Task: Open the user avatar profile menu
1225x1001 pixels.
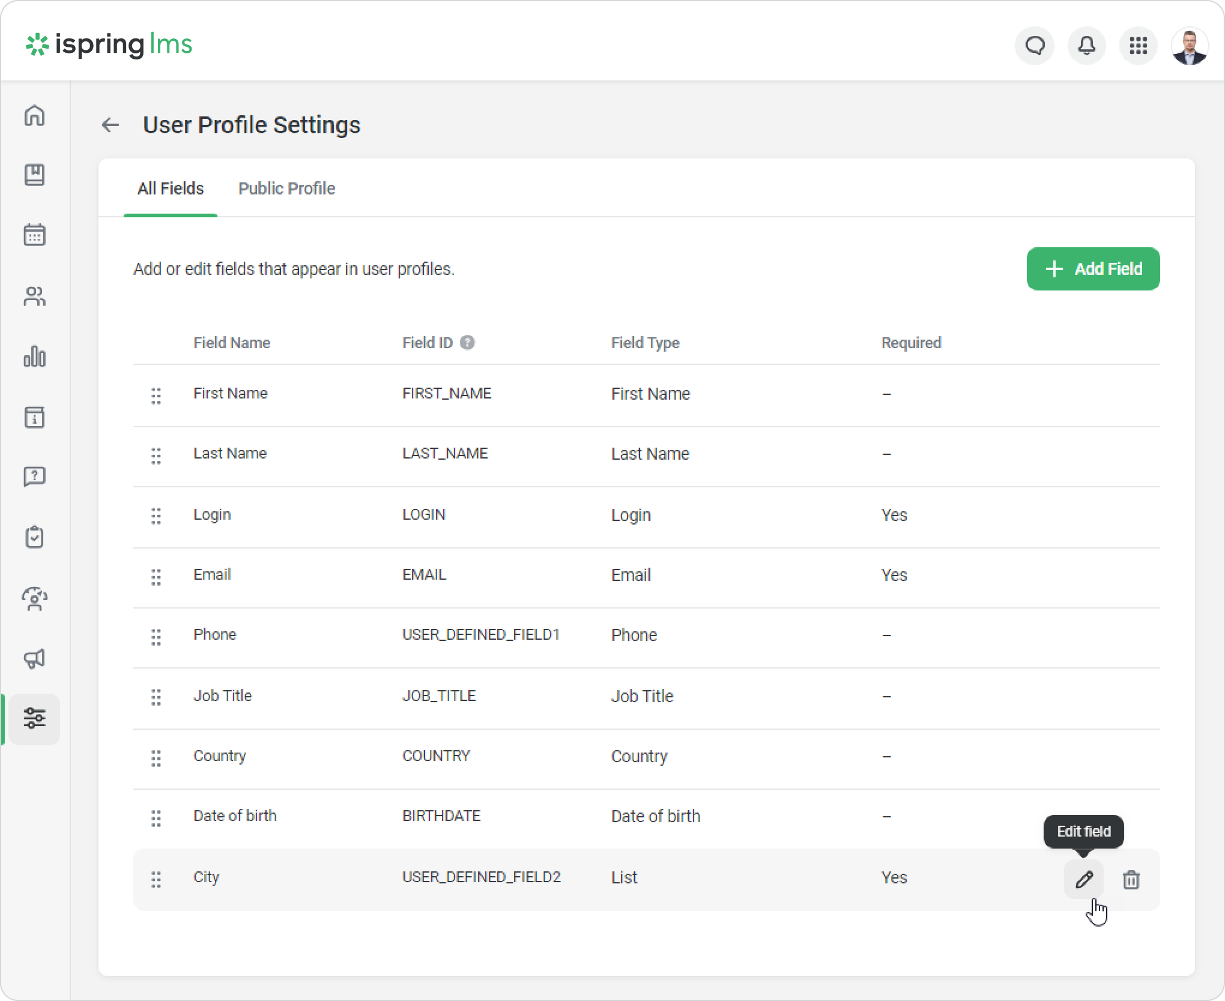Action: 1189,46
